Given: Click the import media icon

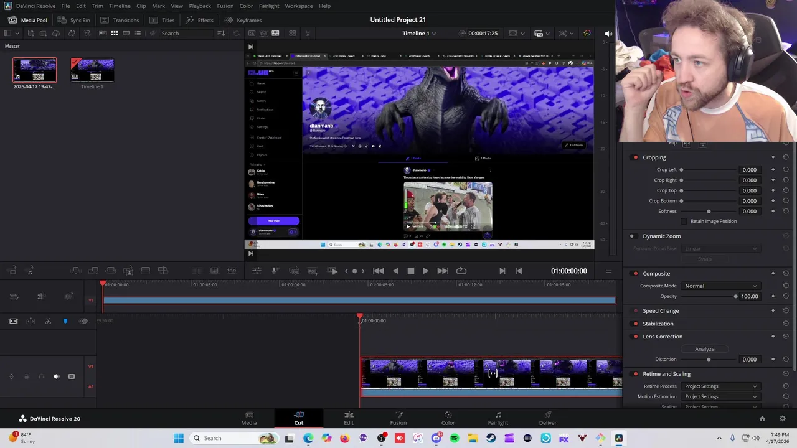Looking at the screenshot, I should (x=31, y=33).
